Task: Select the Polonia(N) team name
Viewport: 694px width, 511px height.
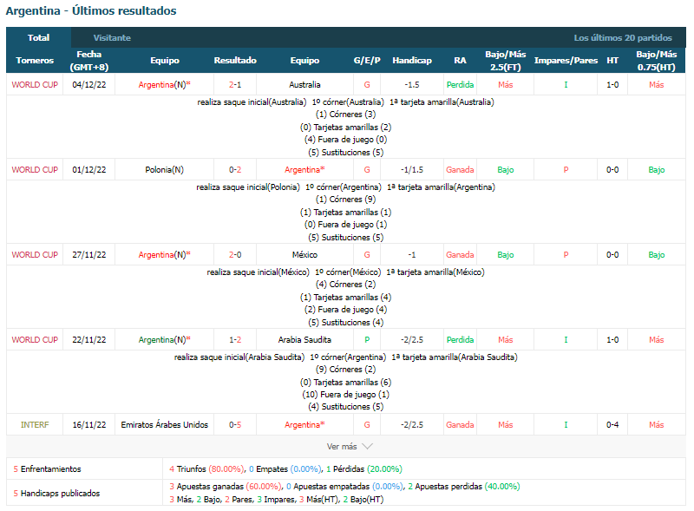Action: 164,169
